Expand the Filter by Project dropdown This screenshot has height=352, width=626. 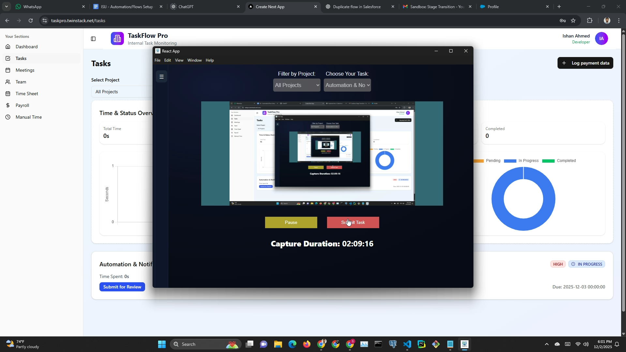[x=296, y=85]
